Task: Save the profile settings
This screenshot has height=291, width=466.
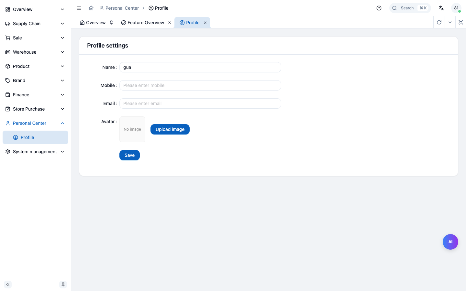Action: 129,155
